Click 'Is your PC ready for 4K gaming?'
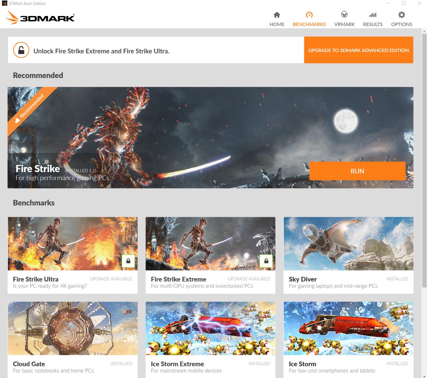427x378 pixels. coord(50,286)
